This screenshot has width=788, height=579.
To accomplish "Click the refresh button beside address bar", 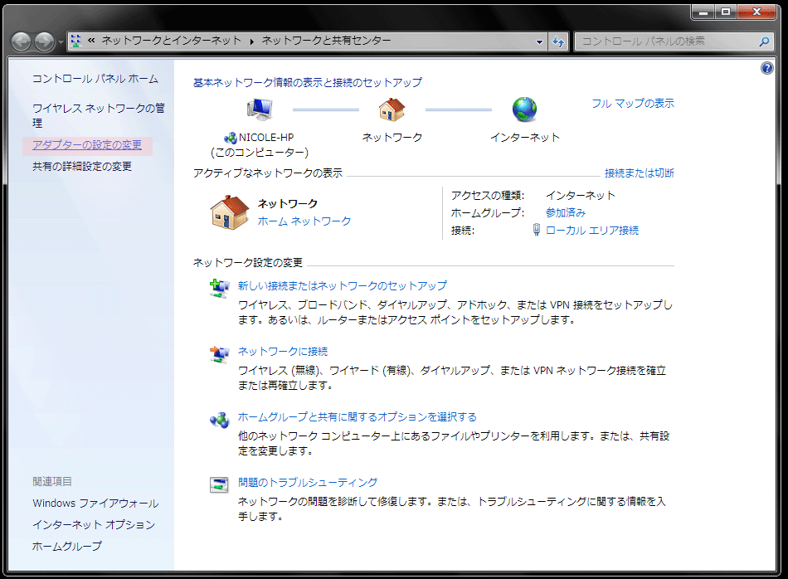I will pyautogui.click(x=558, y=41).
